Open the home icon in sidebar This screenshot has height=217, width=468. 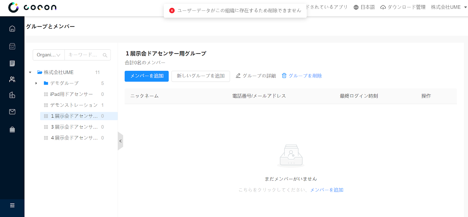tap(12, 29)
